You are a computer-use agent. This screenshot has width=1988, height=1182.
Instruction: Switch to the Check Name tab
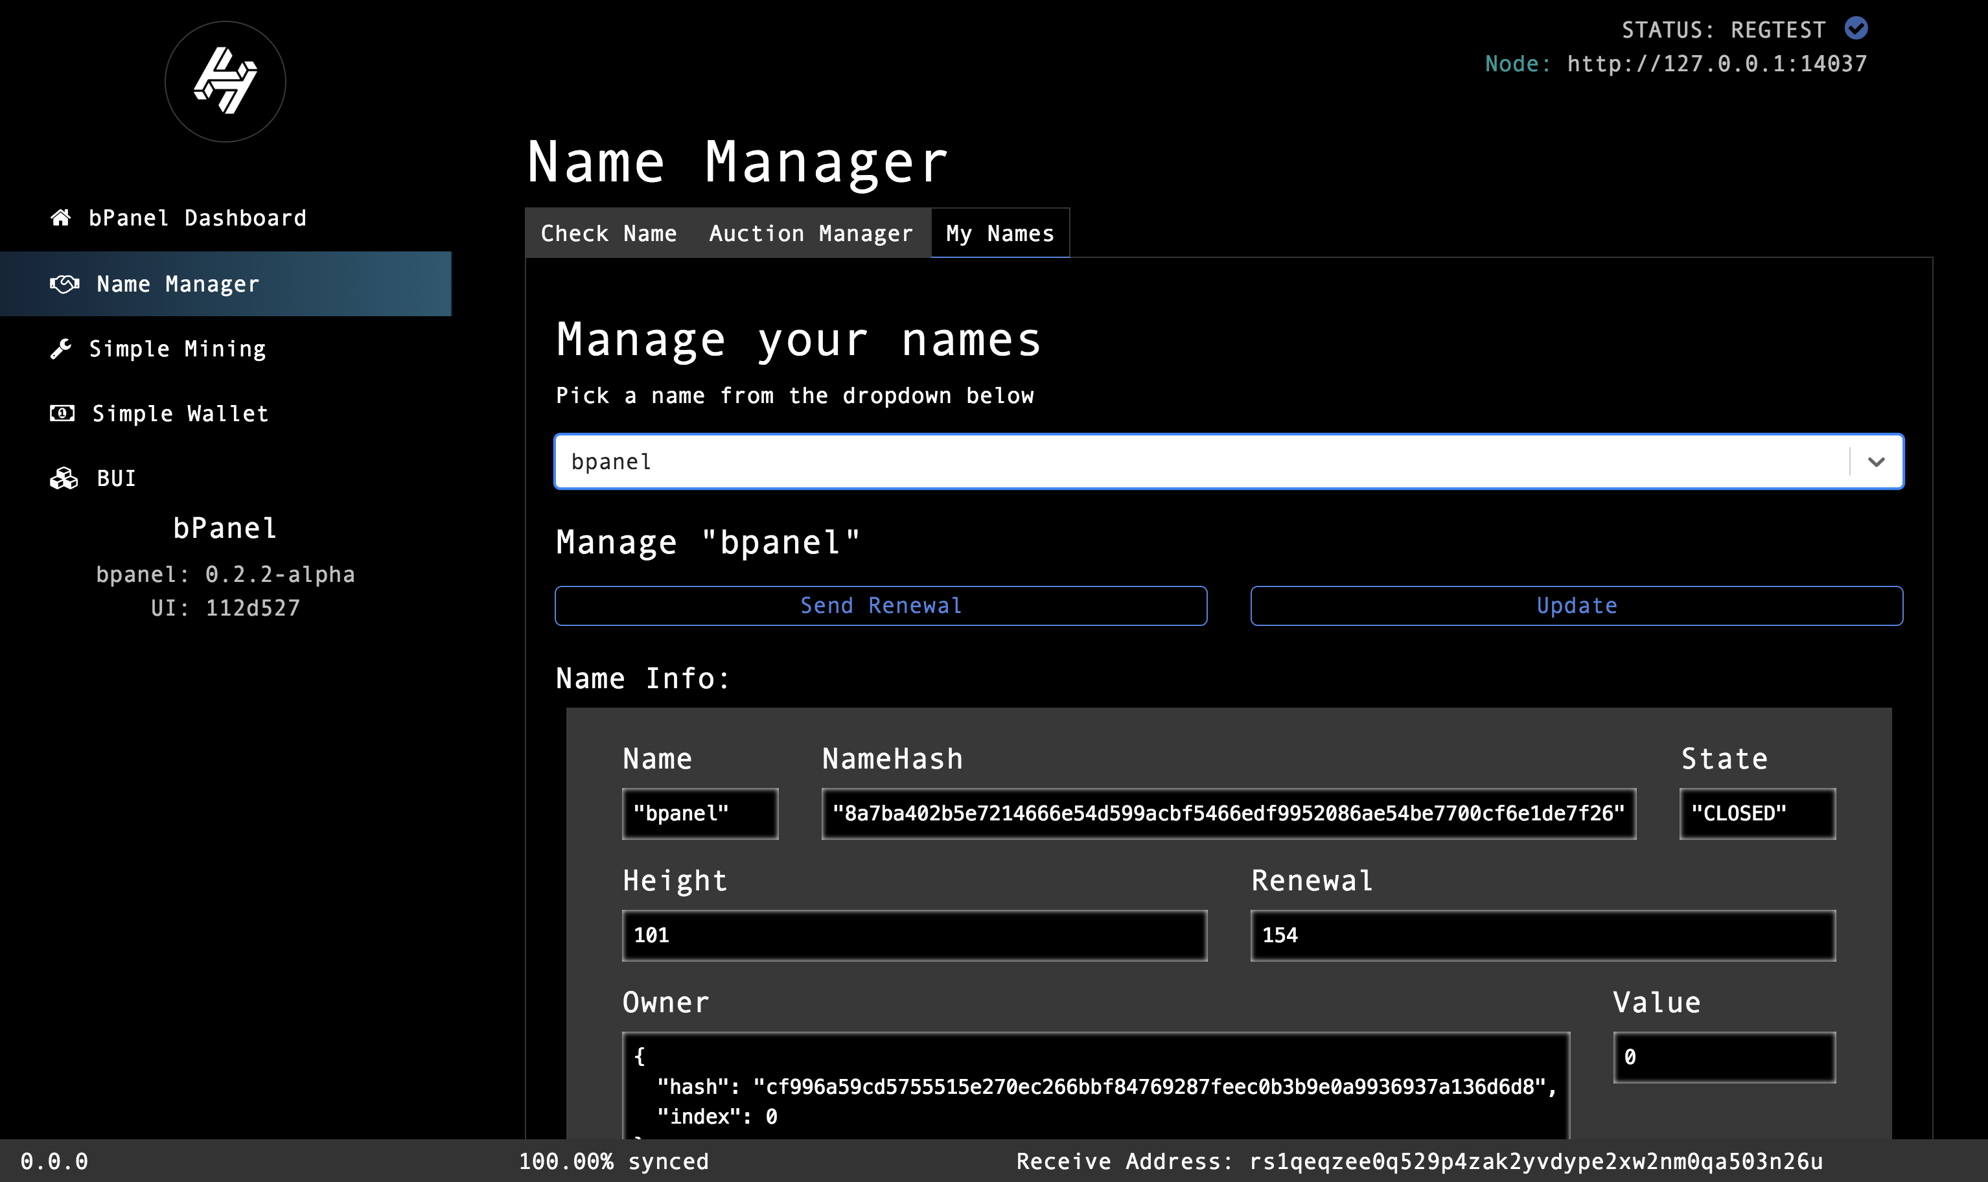point(608,233)
